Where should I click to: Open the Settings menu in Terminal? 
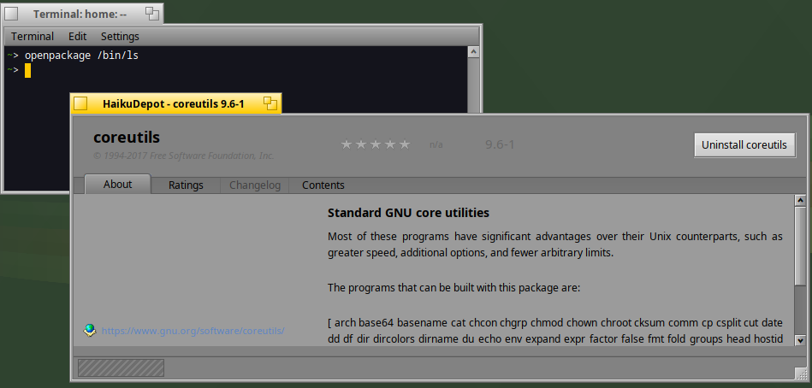pos(120,37)
